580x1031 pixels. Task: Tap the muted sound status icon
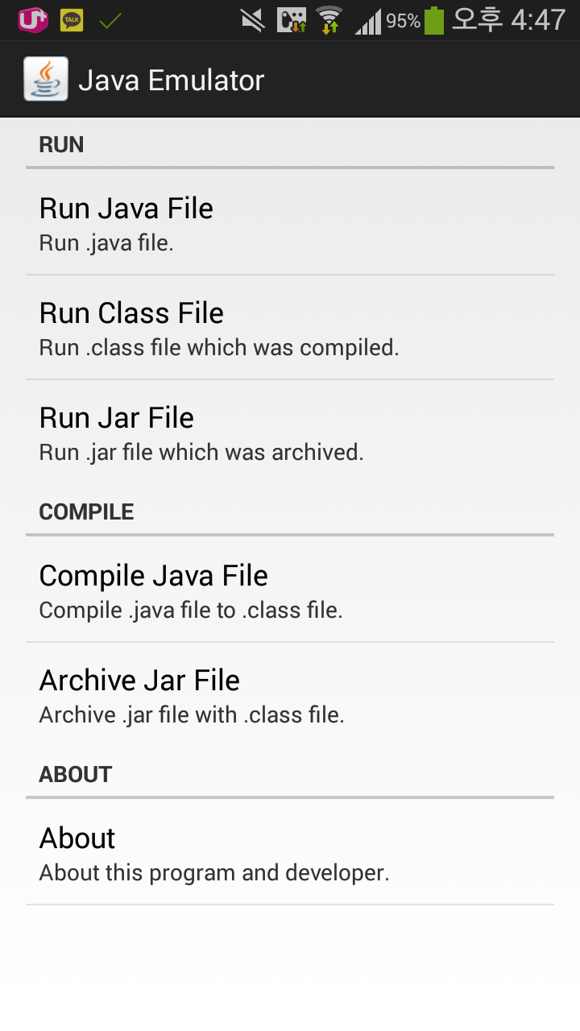(x=252, y=20)
